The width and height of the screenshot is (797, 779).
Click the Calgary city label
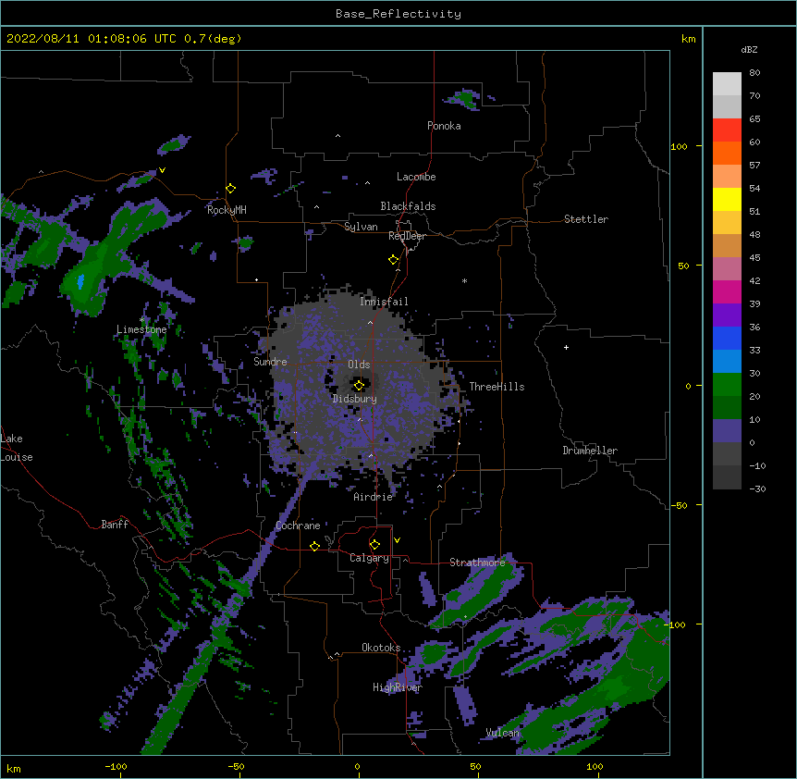(x=369, y=558)
